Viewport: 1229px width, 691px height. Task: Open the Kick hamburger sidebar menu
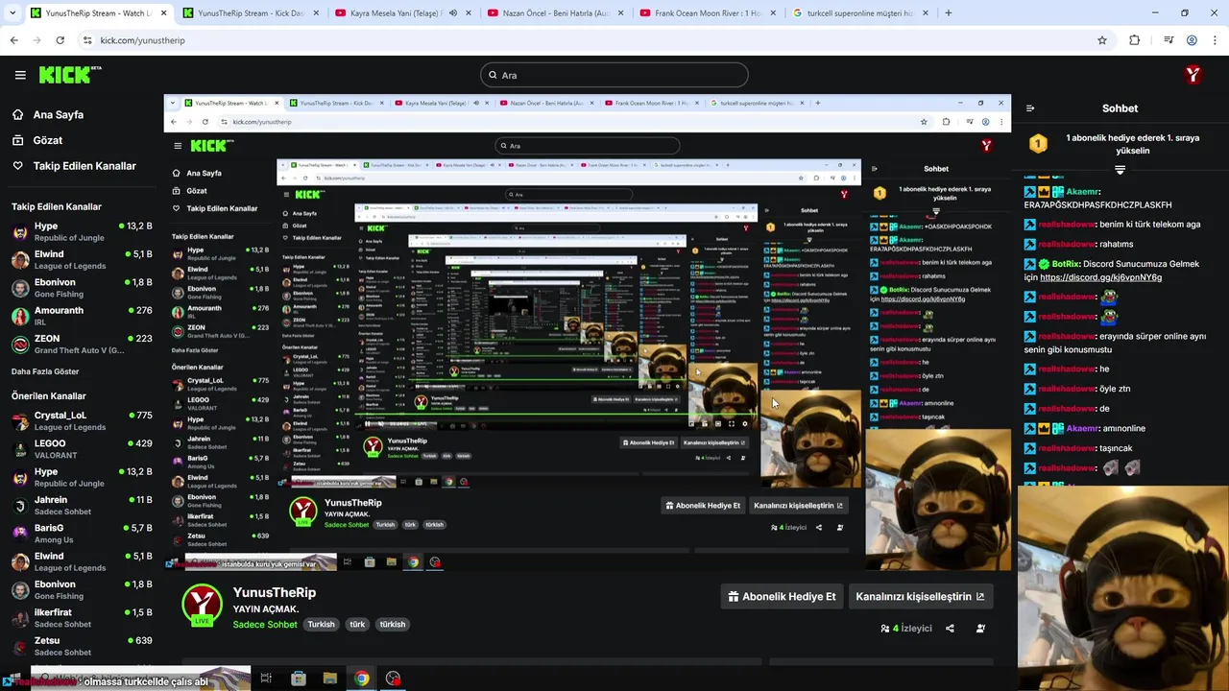(x=20, y=75)
